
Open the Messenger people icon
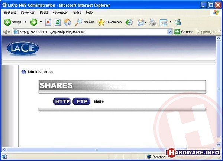click(x=178, y=22)
